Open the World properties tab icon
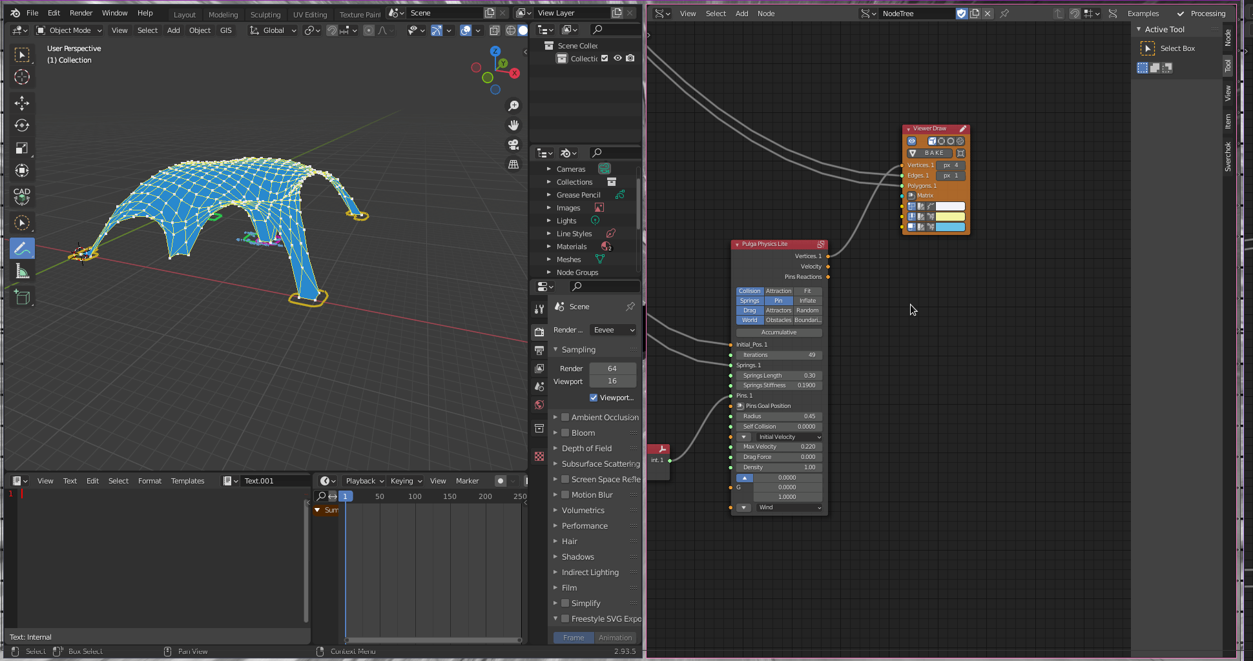Screen dimensions: 1253x661 tap(539, 405)
